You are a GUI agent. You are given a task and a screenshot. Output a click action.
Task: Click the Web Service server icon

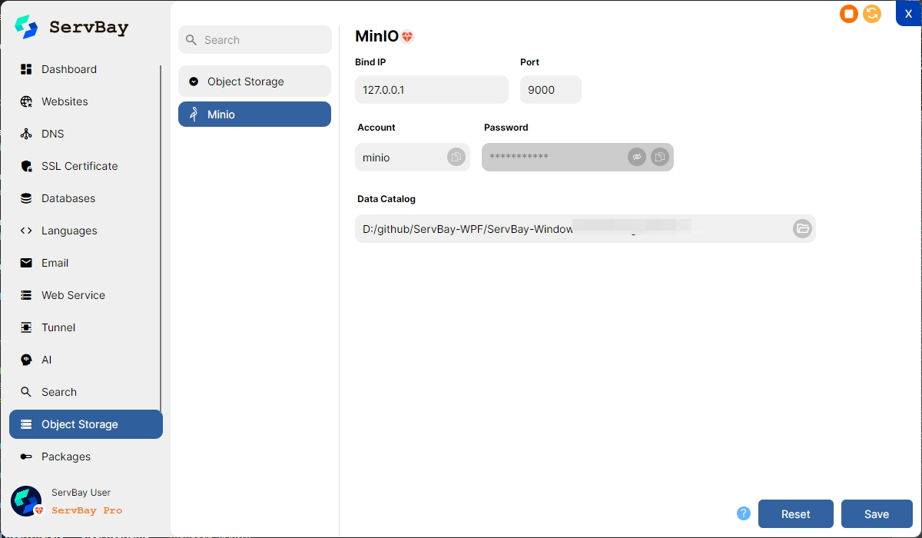pos(26,295)
